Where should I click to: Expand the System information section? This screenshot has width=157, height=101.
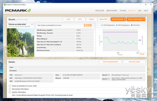10,92
